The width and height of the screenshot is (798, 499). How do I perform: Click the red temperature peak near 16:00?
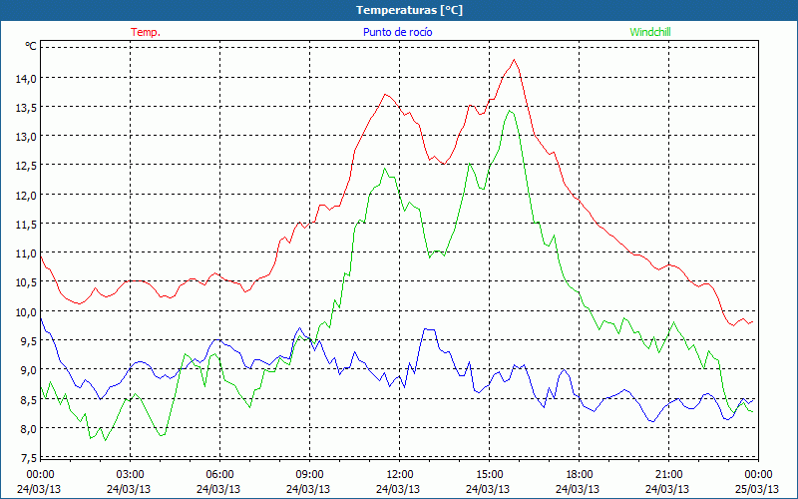click(x=514, y=60)
